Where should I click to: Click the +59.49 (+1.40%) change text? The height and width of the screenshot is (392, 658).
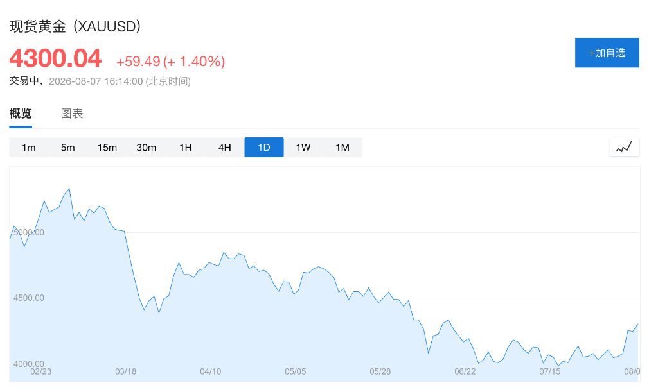170,62
